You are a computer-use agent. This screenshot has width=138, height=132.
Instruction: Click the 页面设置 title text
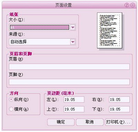point(63,5)
